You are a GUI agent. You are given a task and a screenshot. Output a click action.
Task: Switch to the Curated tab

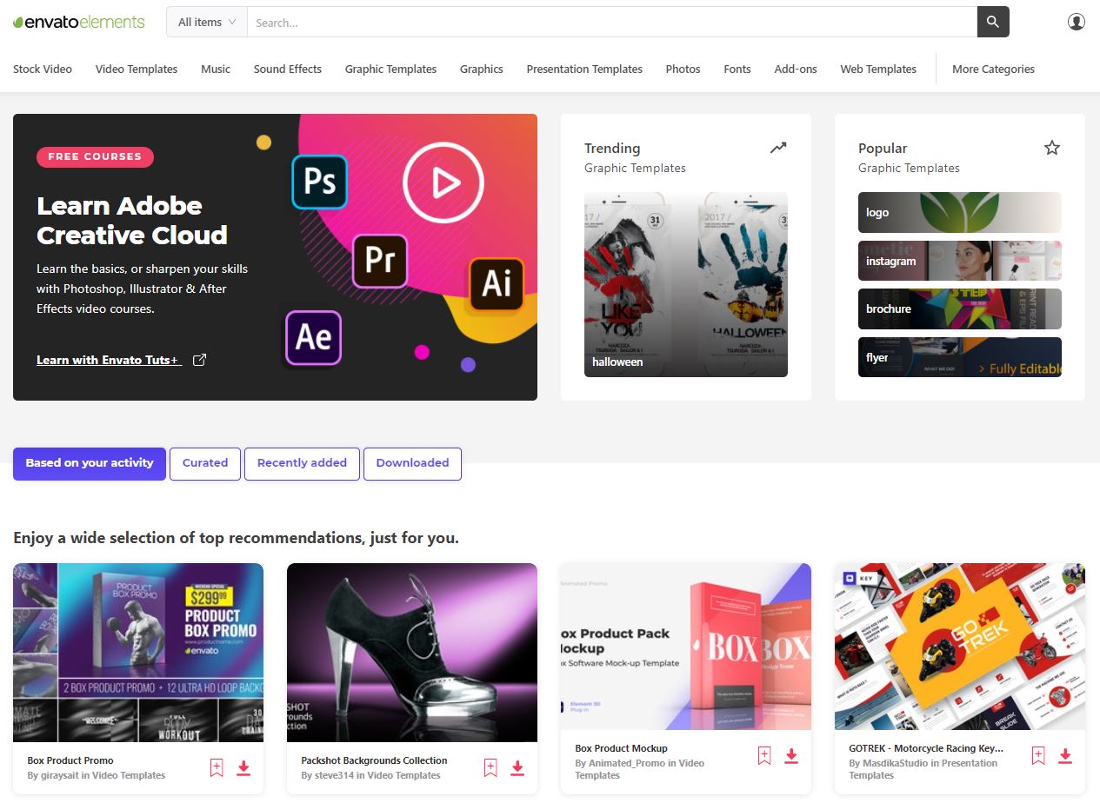[x=205, y=463]
